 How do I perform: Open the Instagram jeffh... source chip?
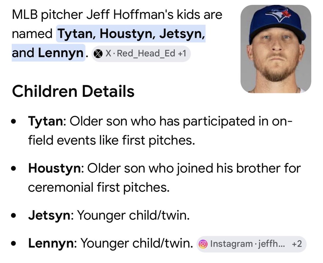(251, 244)
